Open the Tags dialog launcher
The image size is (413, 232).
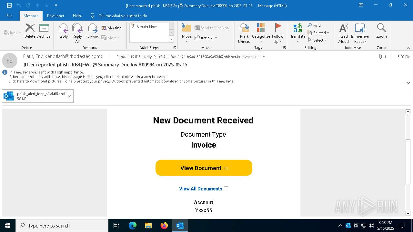285,48
